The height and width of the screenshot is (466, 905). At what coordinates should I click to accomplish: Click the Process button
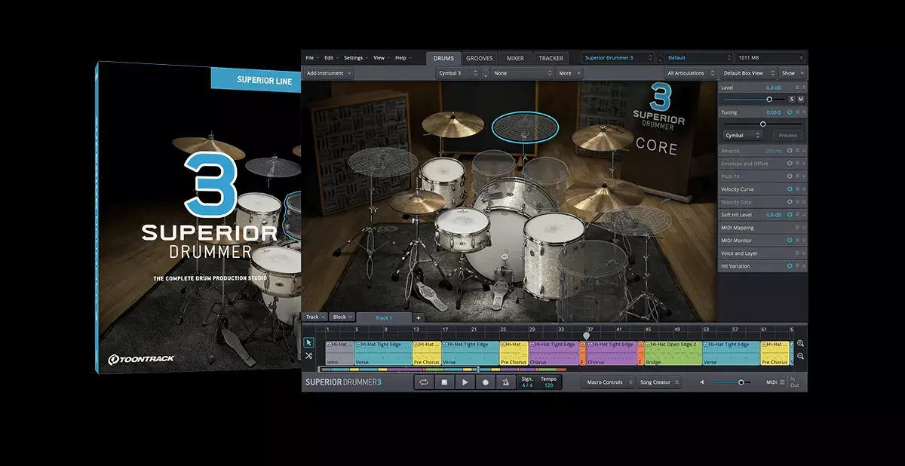point(787,135)
